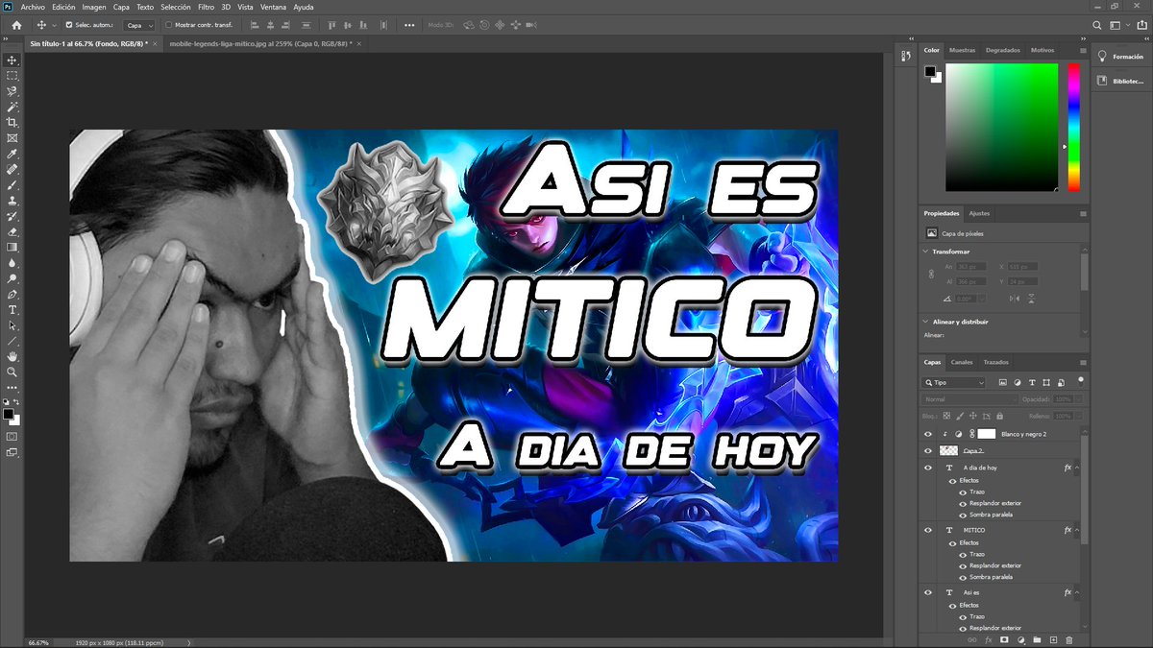
Task: Click the 66.67% zoom field in status bar
Action: point(38,642)
